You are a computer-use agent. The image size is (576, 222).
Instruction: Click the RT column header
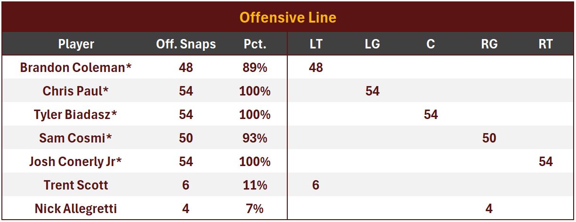[545, 44]
